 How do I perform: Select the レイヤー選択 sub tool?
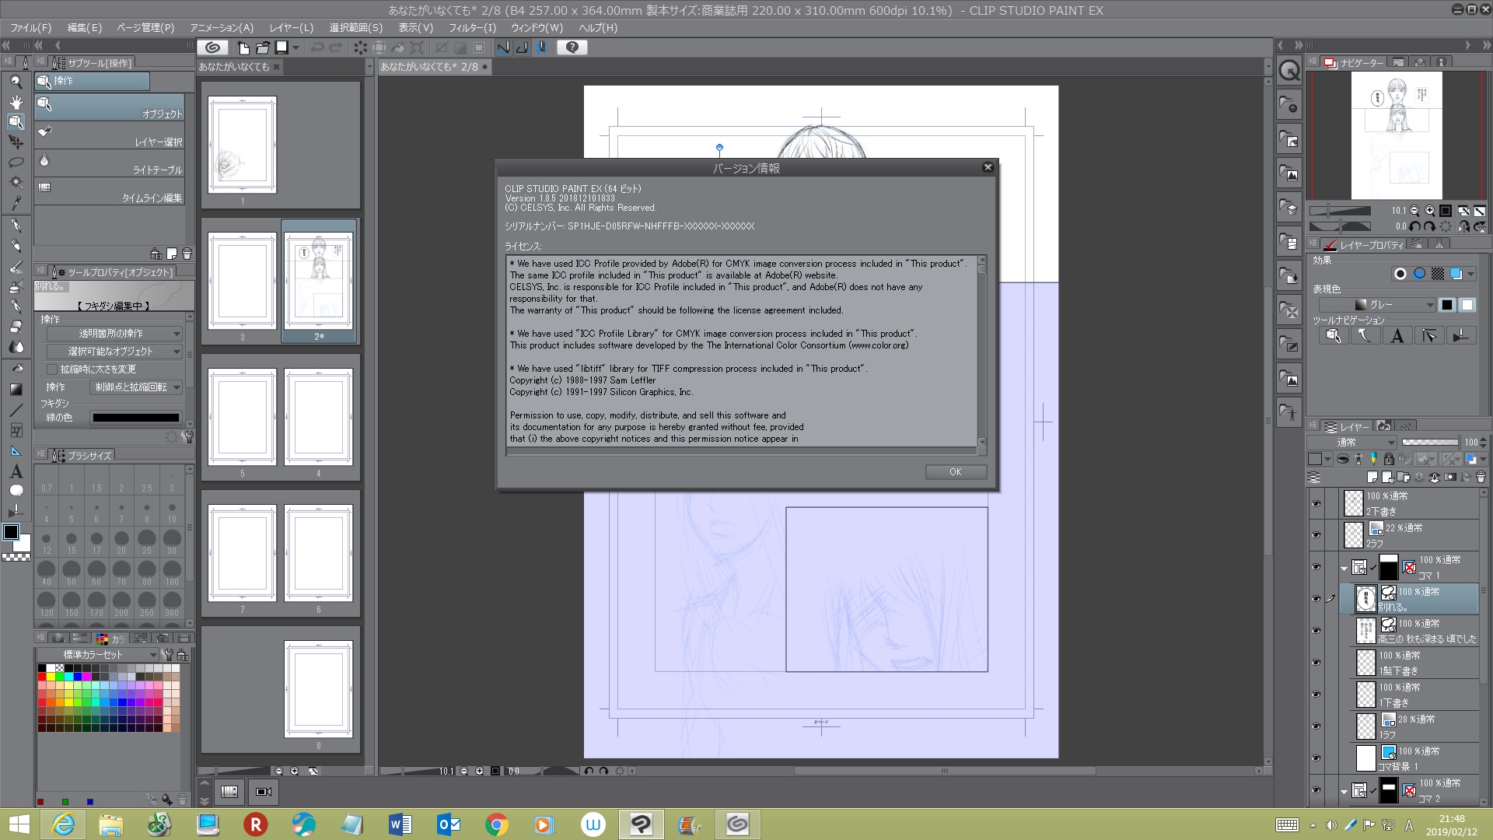pyautogui.click(x=110, y=136)
